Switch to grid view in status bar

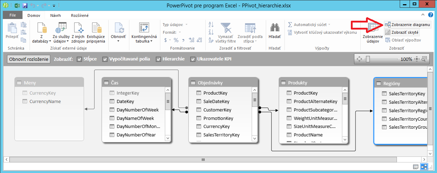pos(416,167)
